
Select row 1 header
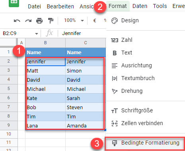(9, 52)
